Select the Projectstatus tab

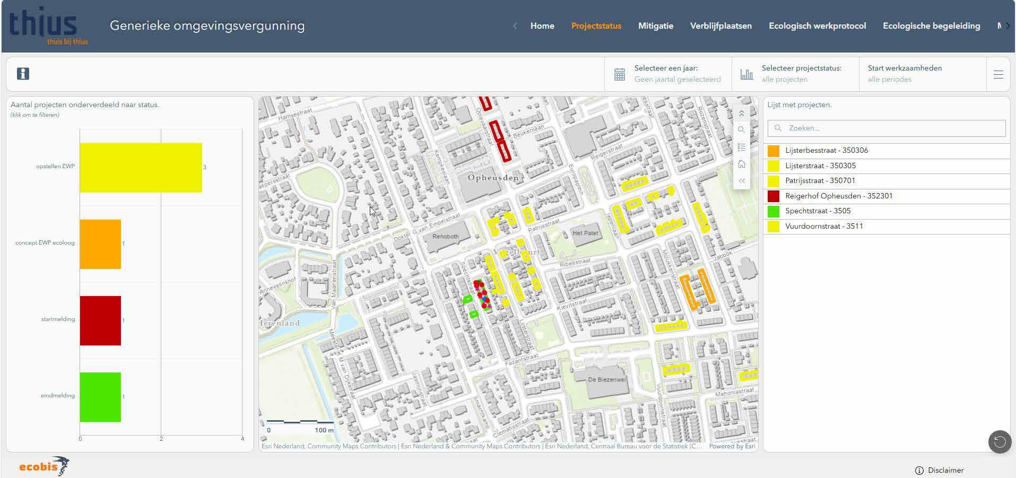(x=596, y=26)
